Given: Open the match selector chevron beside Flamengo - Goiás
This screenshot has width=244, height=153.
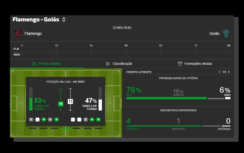Looking at the screenshot, I should [x=64, y=20].
